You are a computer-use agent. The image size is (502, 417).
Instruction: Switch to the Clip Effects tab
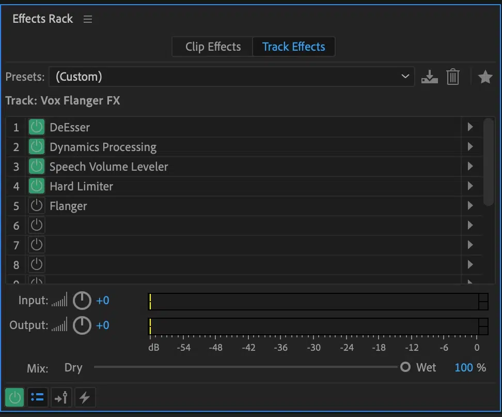click(x=213, y=47)
